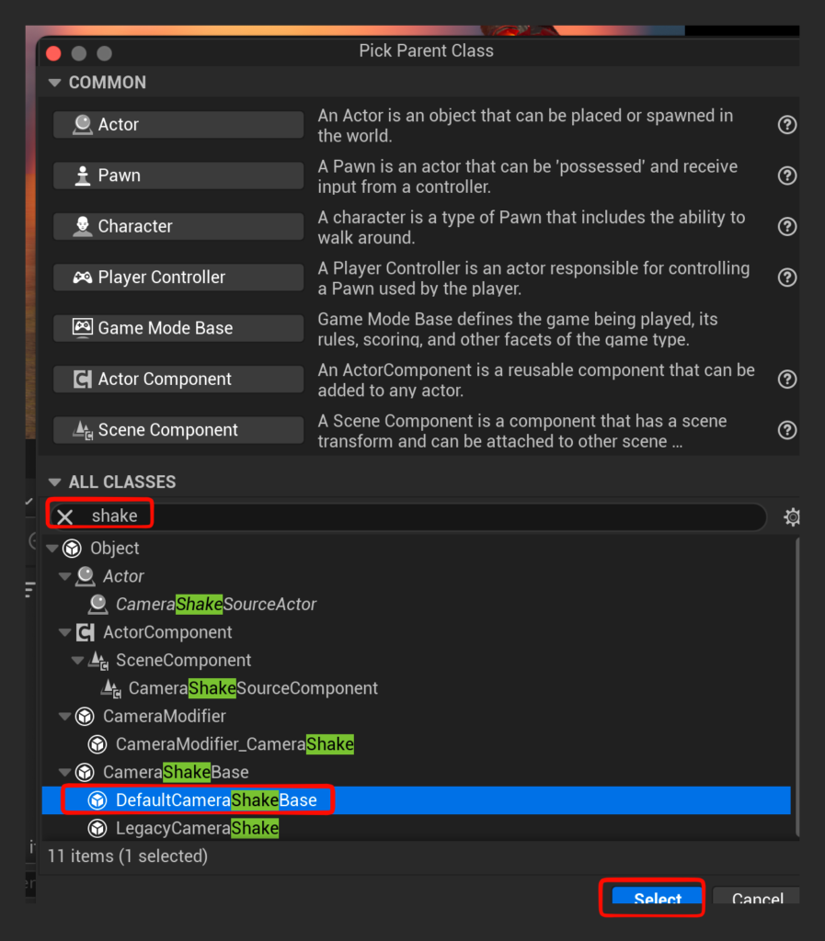Pick the Actor Component common class

tap(178, 379)
